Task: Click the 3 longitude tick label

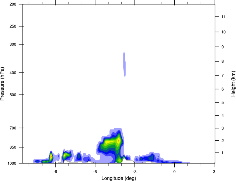Action: pyautogui.click(x=214, y=172)
